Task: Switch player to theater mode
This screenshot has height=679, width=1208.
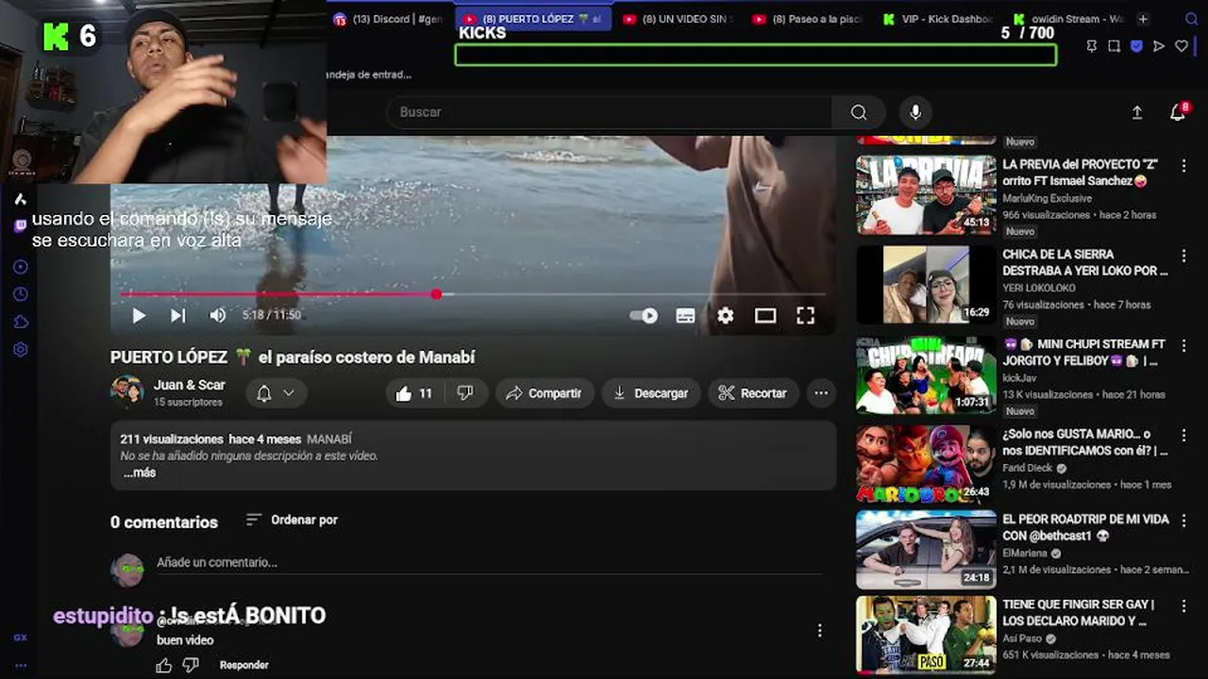Action: pyautogui.click(x=765, y=316)
